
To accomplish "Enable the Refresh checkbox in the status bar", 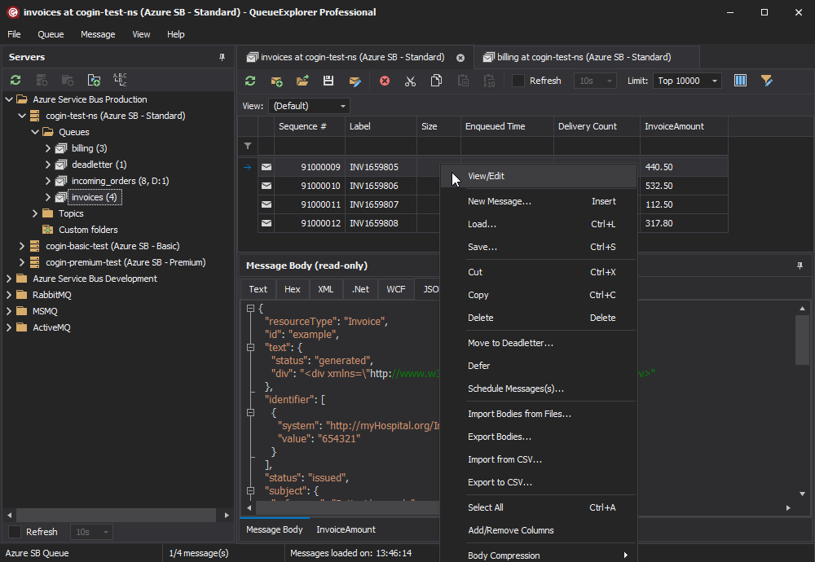I will (16, 531).
